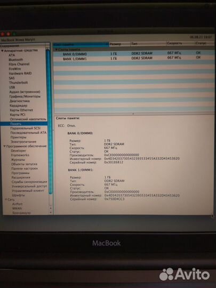Select Thunderbolt in the sidebar
Image resolution: width=216 pixels, height=288 pixels.
(18, 83)
